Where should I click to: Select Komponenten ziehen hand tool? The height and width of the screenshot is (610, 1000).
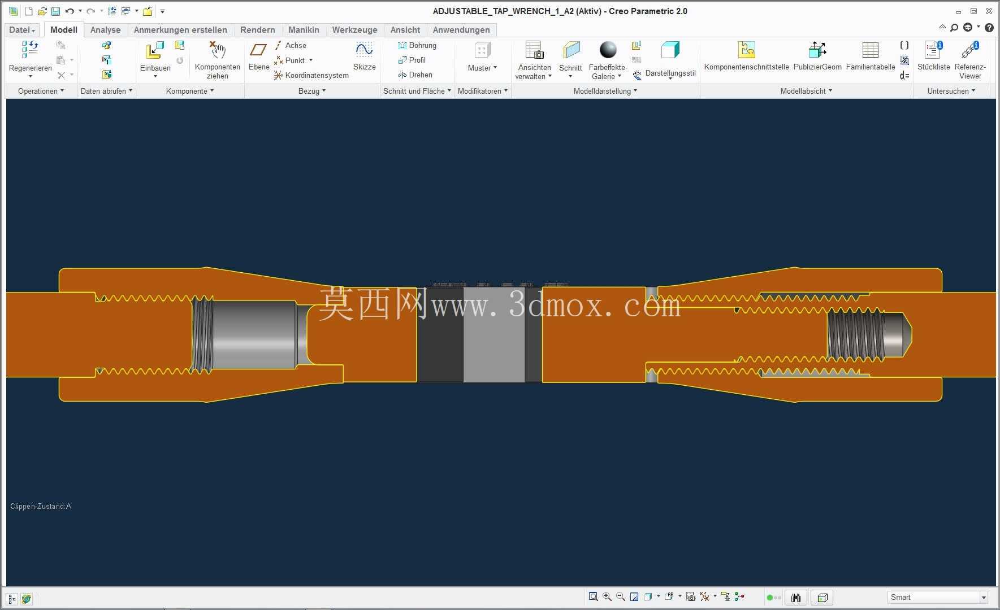click(x=217, y=50)
